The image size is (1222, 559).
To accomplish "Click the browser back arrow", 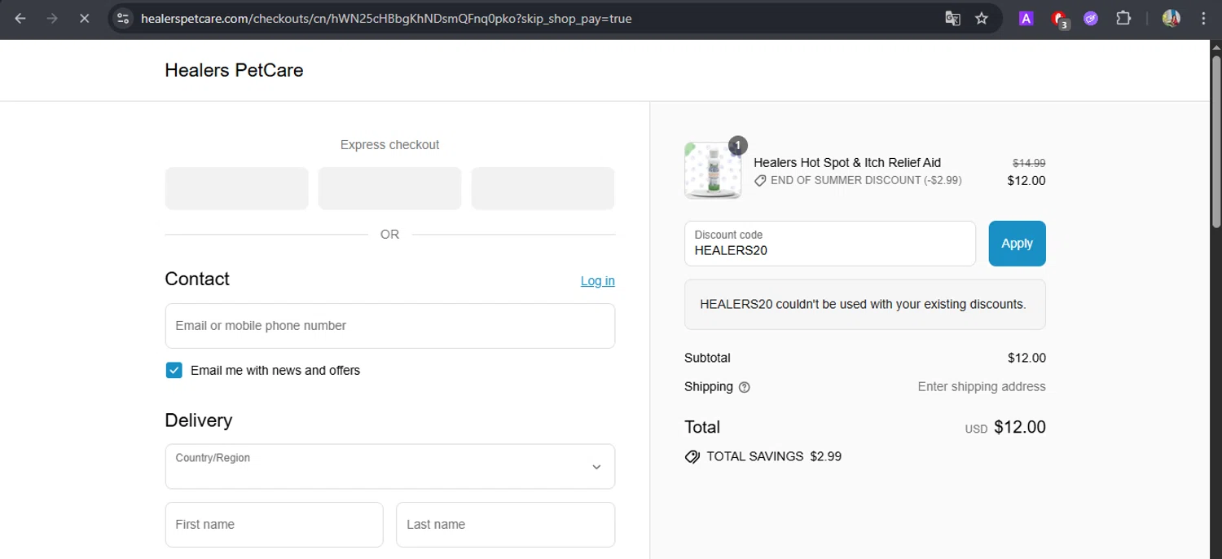I will point(20,18).
